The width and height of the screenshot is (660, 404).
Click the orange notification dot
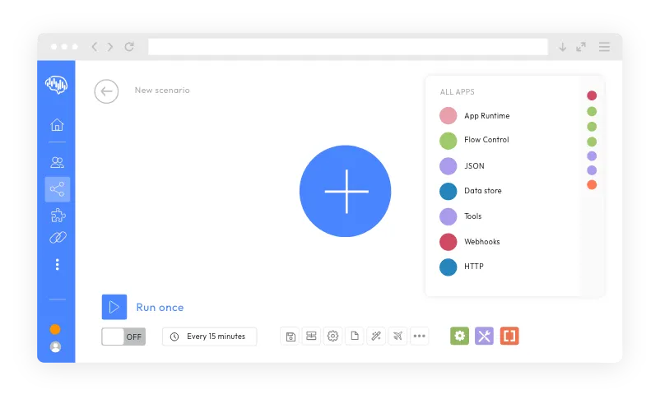click(x=55, y=329)
